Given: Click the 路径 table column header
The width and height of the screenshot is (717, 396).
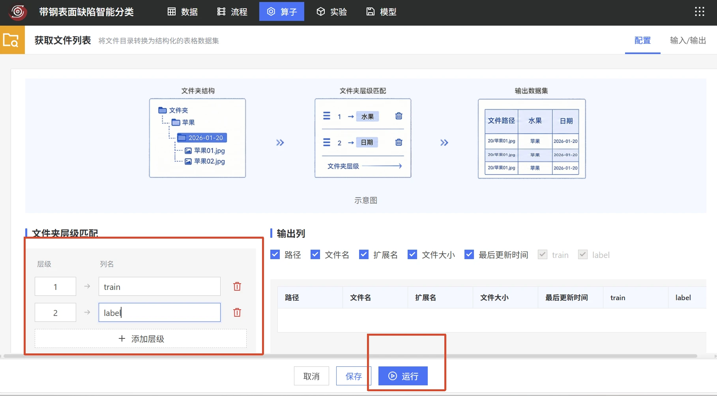Looking at the screenshot, I should pyautogui.click(x=310, y=297).
